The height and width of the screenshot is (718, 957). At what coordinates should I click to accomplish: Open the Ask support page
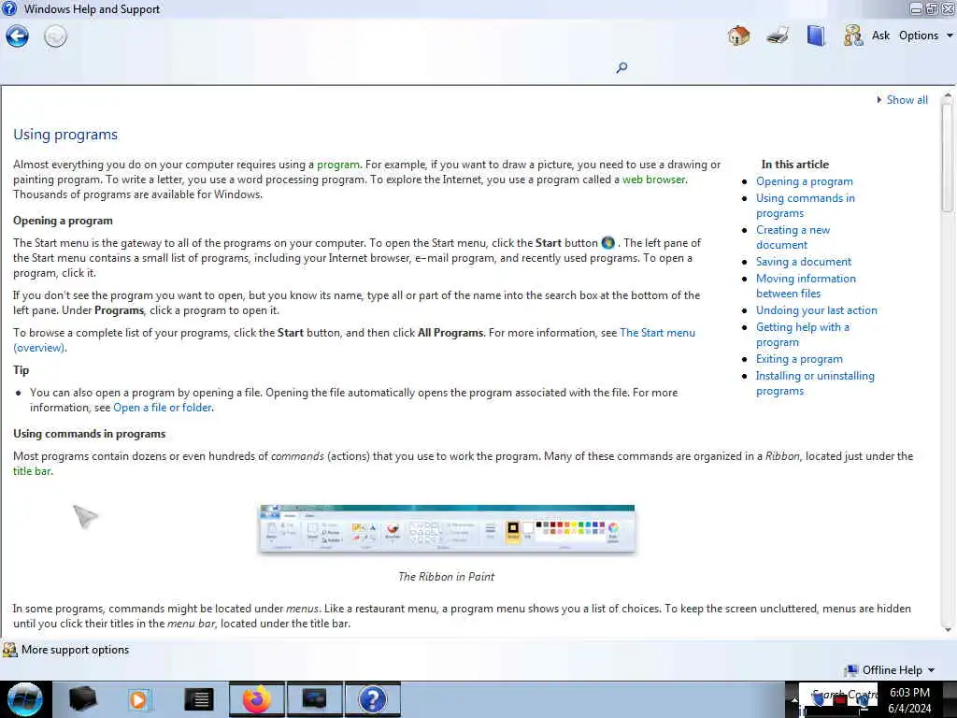880,36
